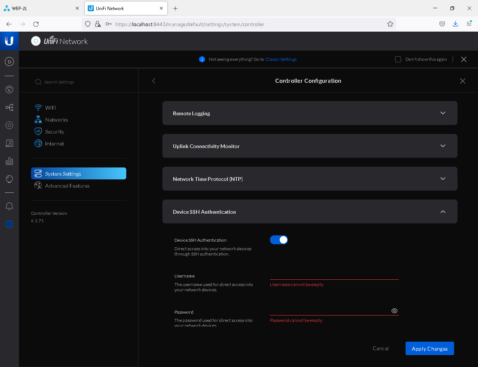Click the site security lock icon
Image resolution: width=478 pixels, height=367 pixels.
click(98, 24)
